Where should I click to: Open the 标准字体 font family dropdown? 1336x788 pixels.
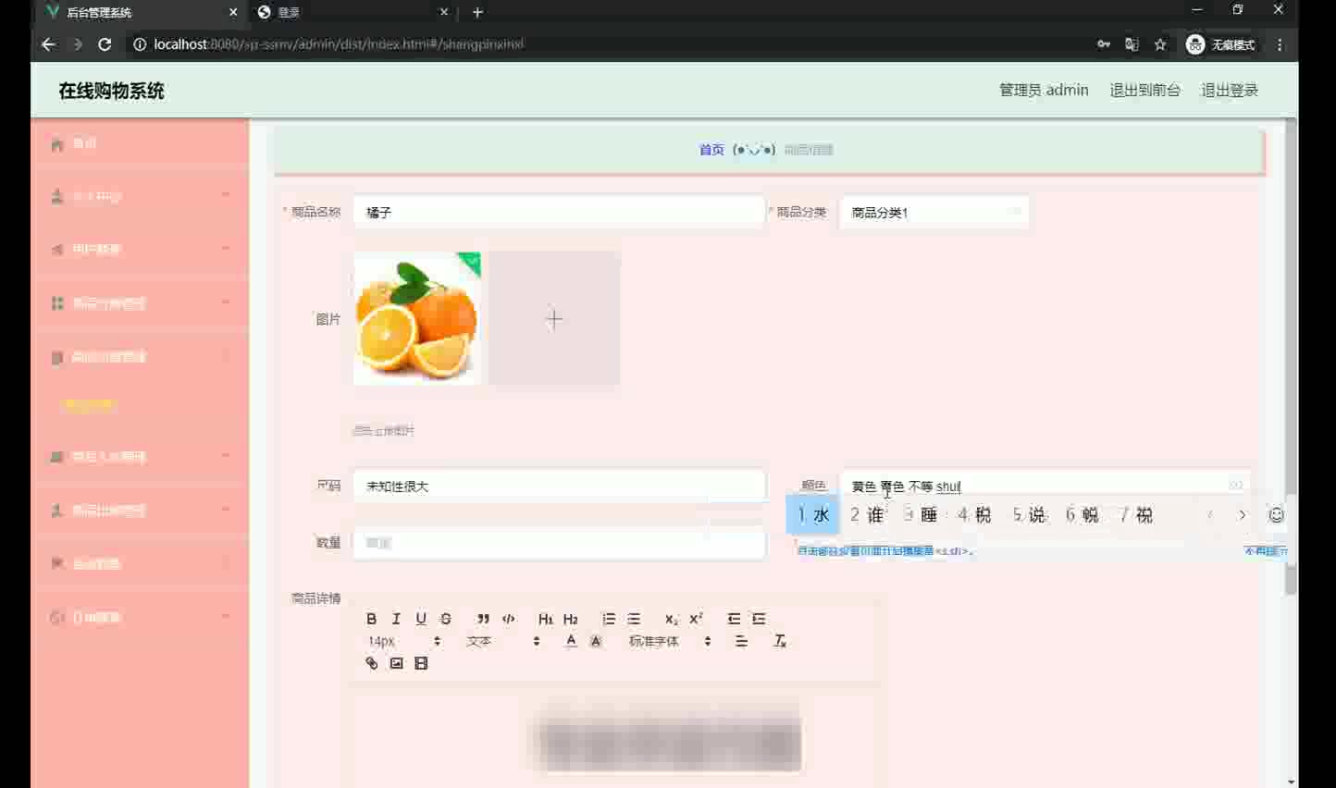670,641
